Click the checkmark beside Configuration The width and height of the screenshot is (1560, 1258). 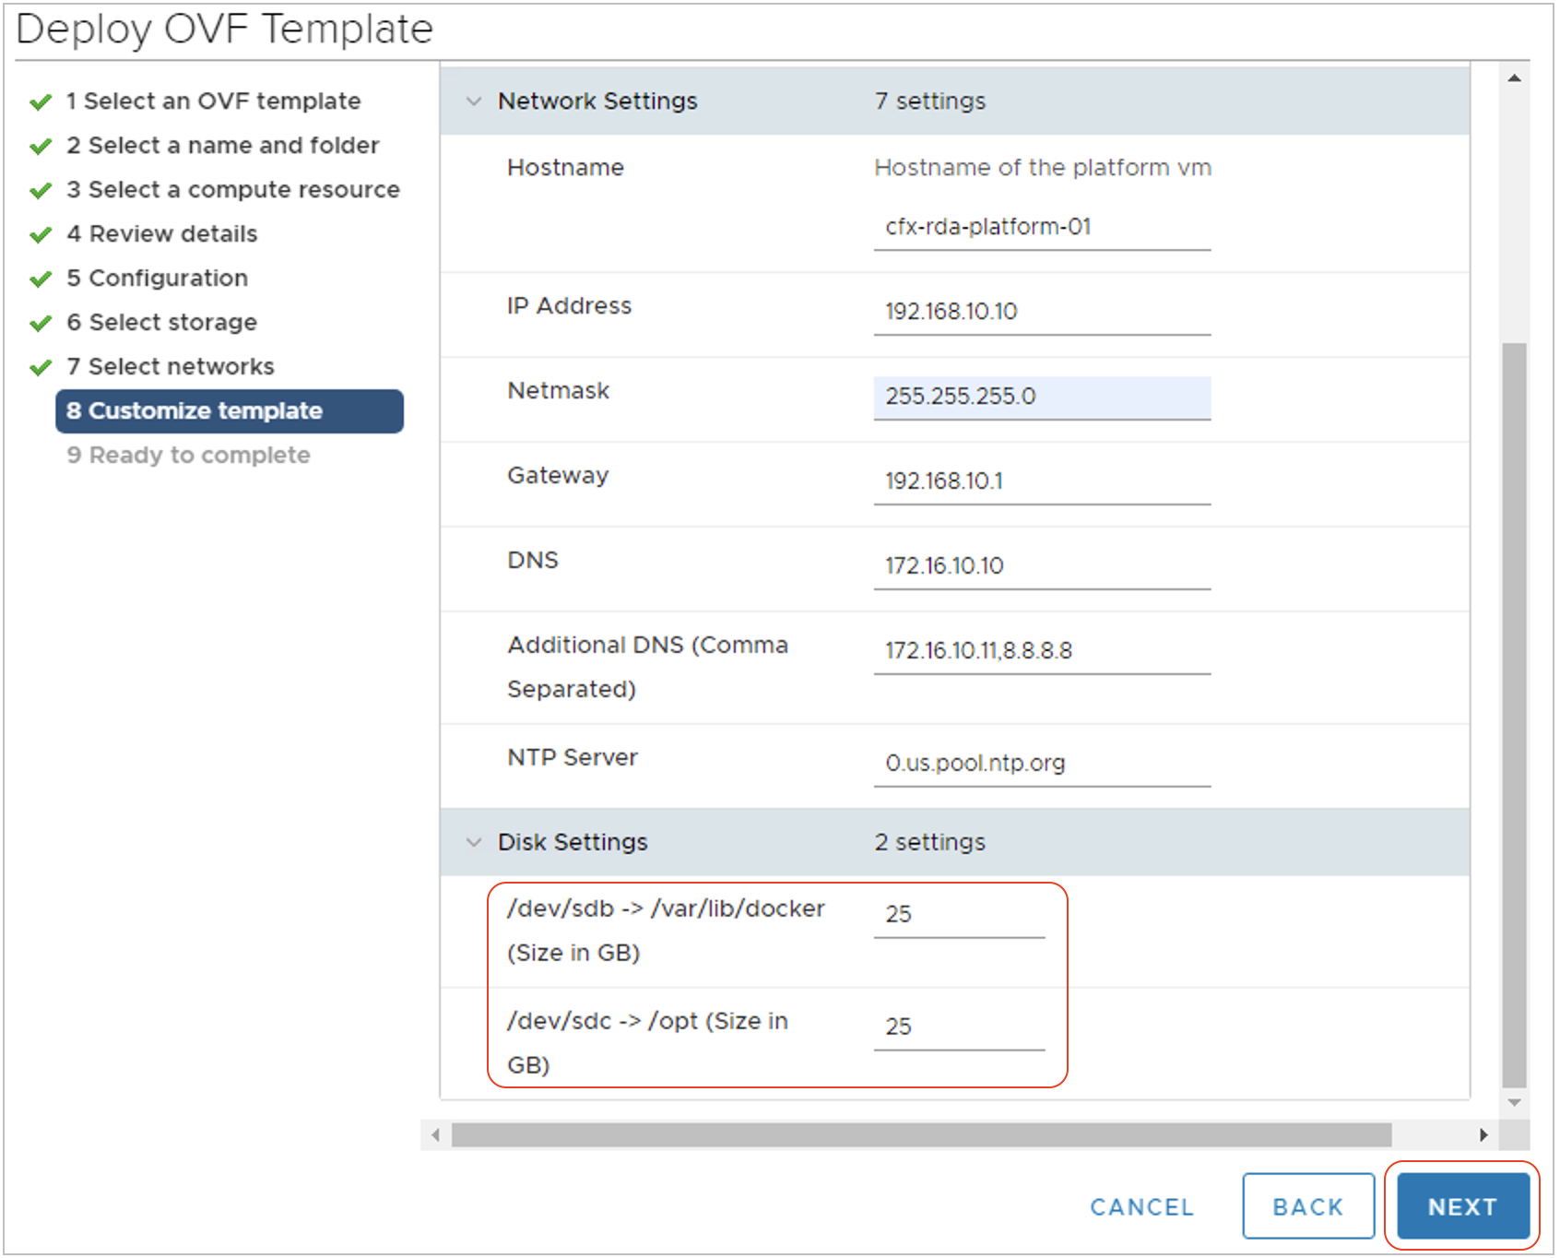click(x=41, y=279)
